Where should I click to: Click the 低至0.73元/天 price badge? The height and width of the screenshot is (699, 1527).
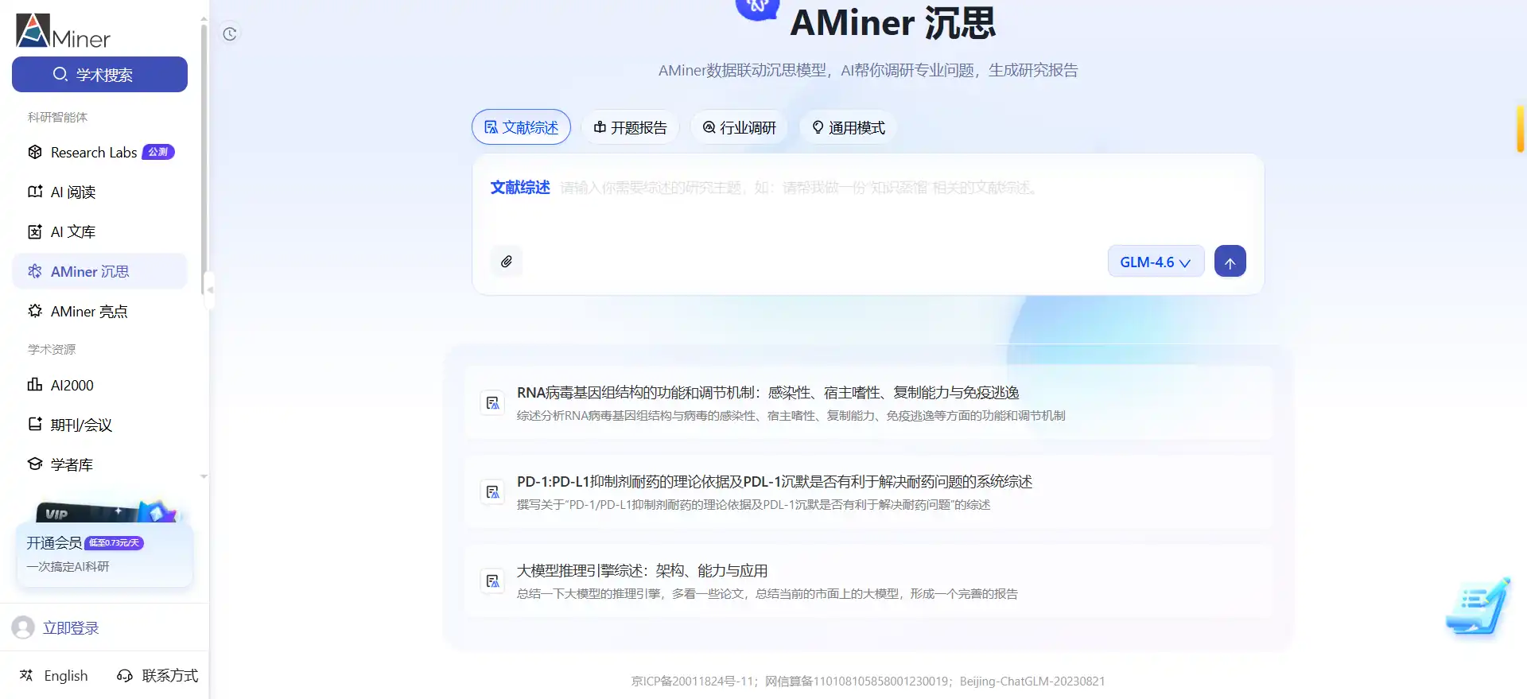pyautogui.click(x=115, y=543)
